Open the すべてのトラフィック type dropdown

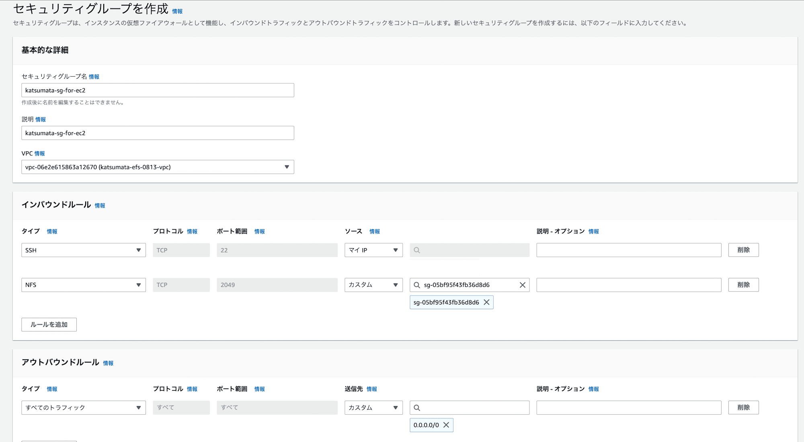84,408
